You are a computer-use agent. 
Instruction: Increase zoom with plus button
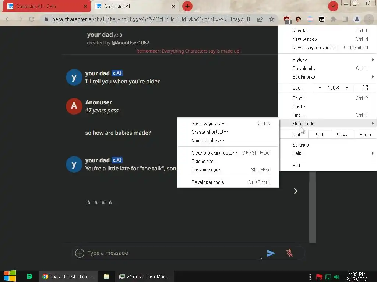(x=346, y=88)
